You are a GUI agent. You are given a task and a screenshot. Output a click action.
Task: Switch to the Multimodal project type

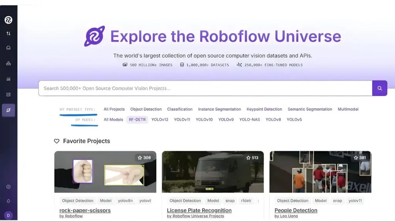(348, 109)
